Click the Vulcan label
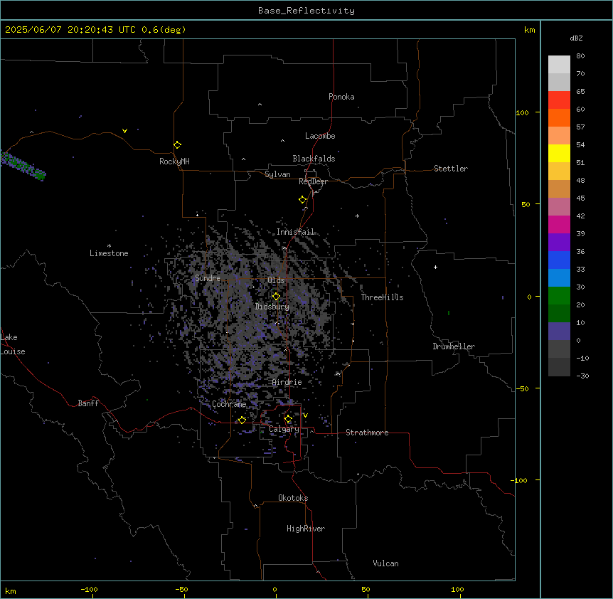This screenshot has width=613, height=599. click(385, 563)
